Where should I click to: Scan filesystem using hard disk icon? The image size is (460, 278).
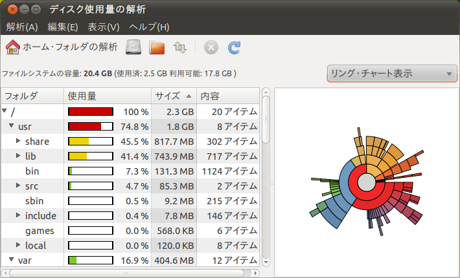[133, 47]
